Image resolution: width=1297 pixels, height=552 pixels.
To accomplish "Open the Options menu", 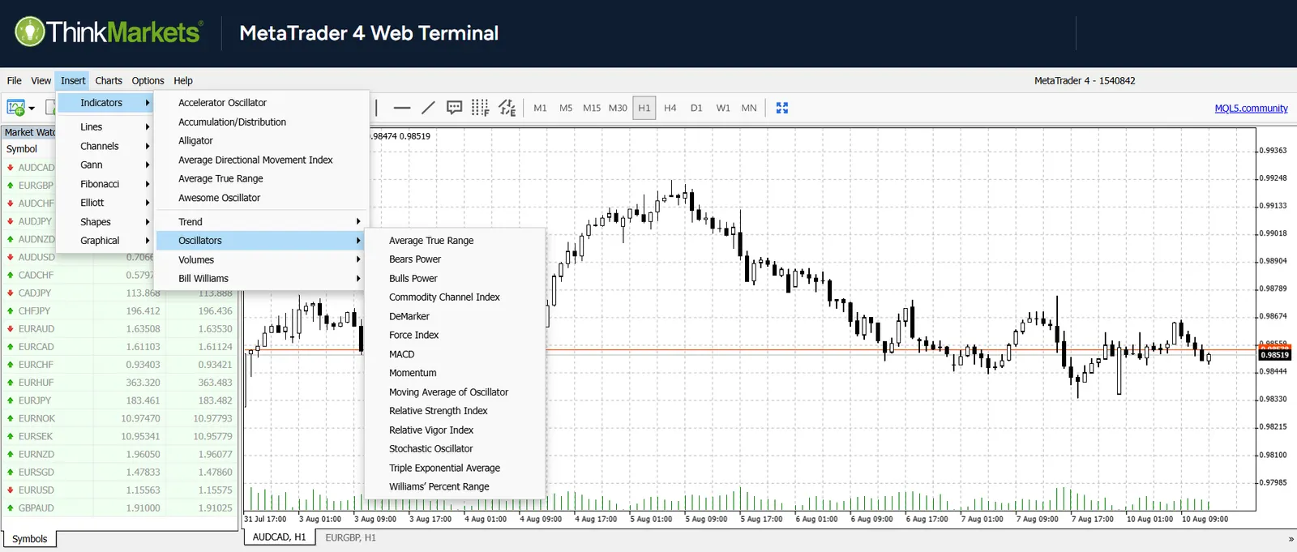I will click(x=148, y=80).
